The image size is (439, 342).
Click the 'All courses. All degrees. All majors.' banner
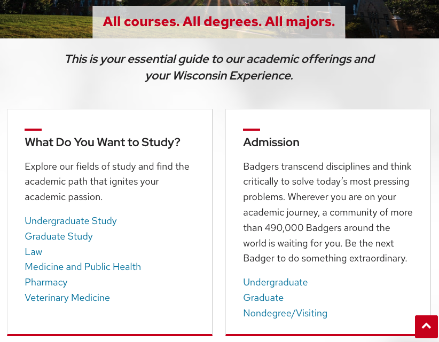pos(218,22)
